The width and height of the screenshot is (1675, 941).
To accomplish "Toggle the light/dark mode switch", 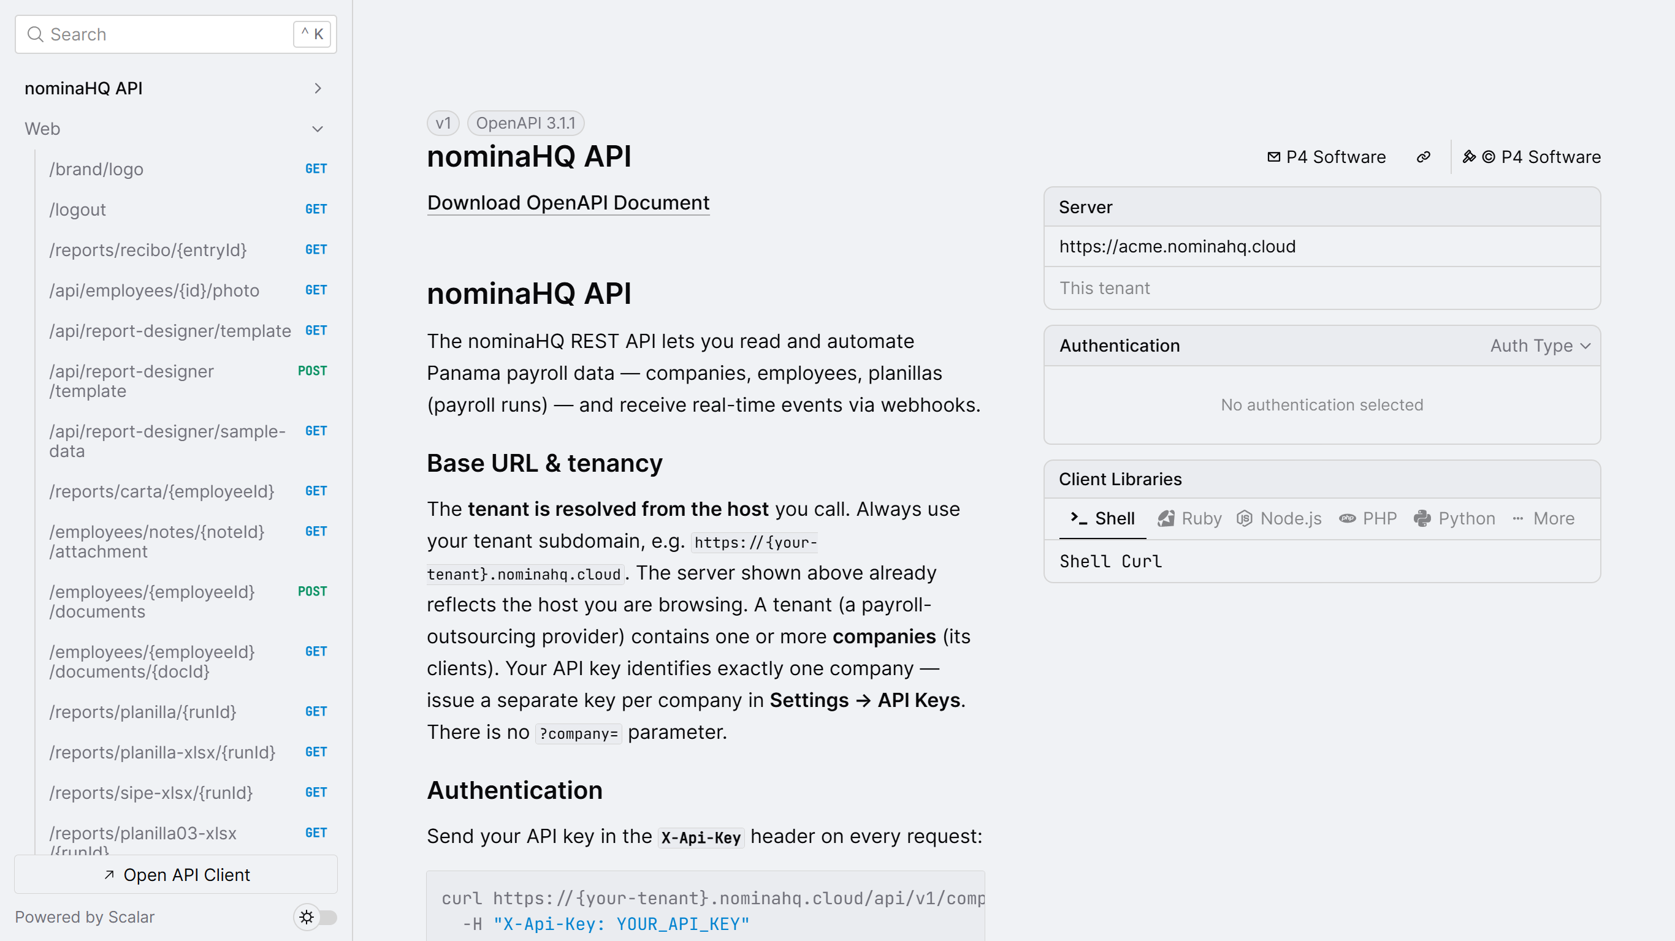I will tap(315, 916).
